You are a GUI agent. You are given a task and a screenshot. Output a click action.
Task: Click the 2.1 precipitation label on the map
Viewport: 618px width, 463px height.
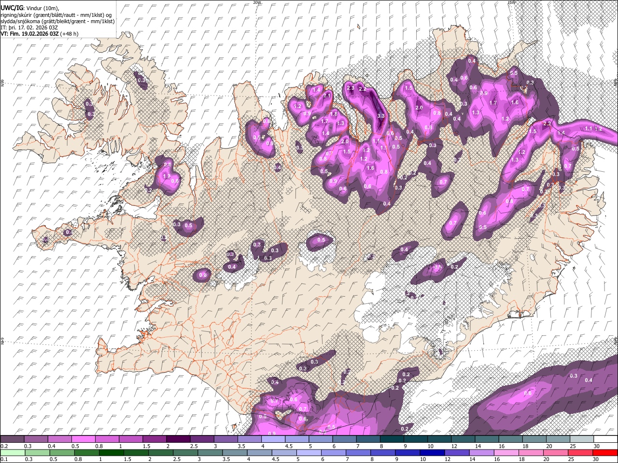(327, 95)
